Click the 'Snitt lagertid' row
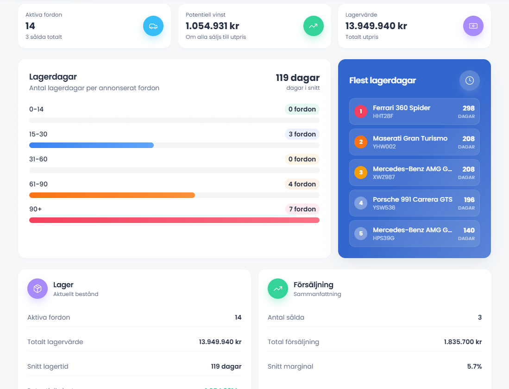Image resolution: width=509 pixels, height=389 pixels. tap(134, 366)
